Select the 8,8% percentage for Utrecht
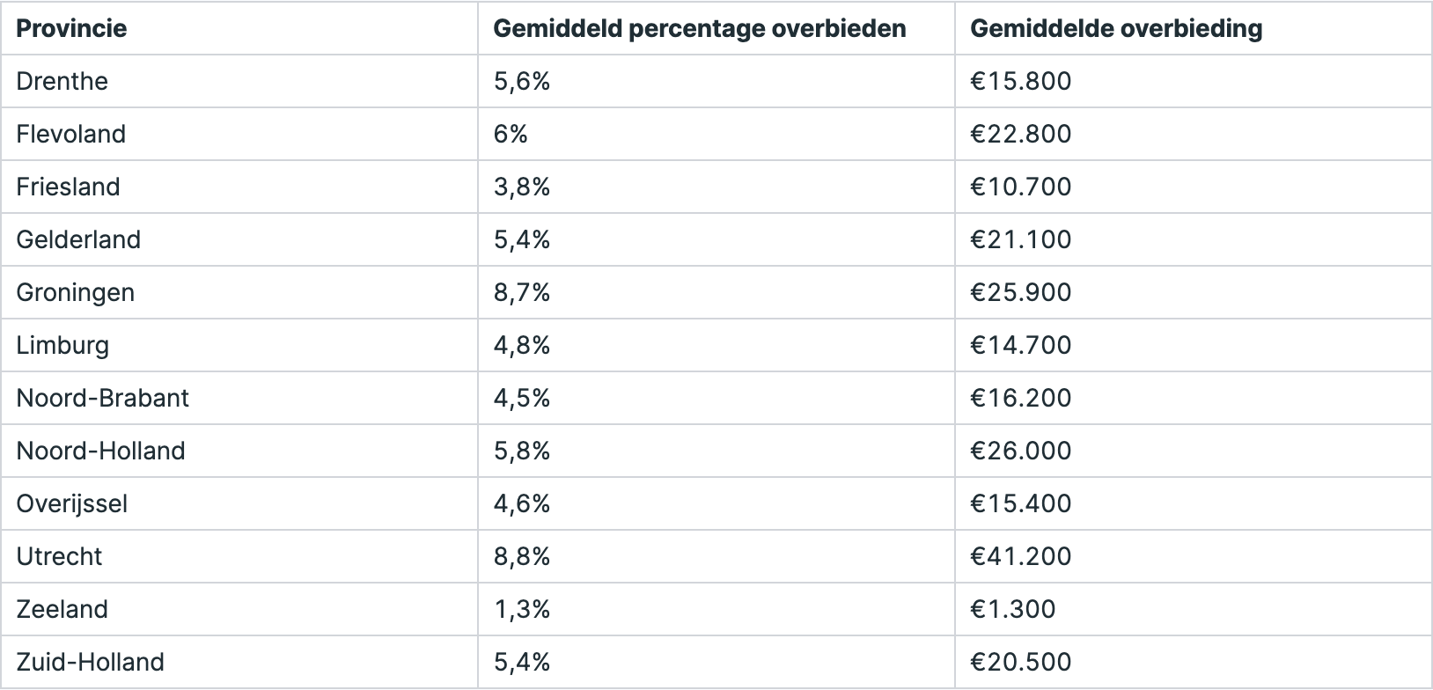 tap(522, 556)
